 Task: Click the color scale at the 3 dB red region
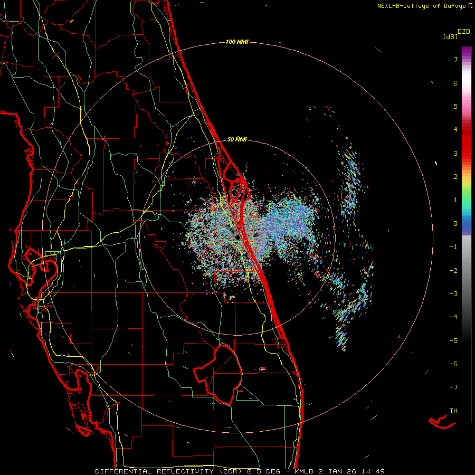(x=466, y=153)
